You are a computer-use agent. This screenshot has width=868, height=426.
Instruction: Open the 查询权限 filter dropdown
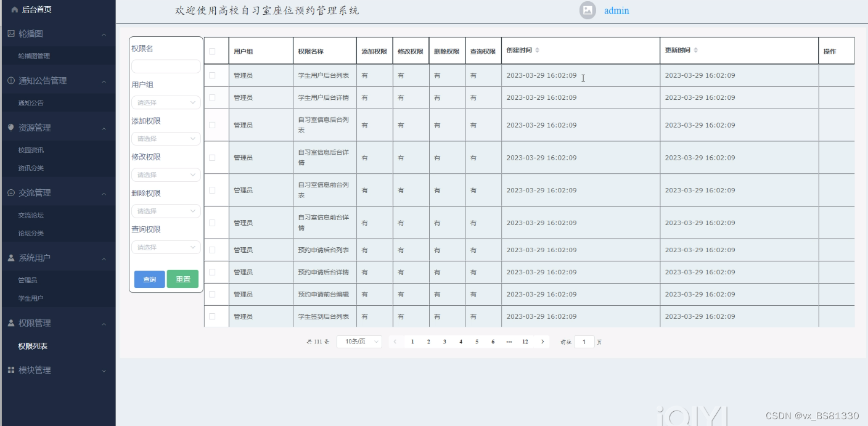tap(166, 247)
